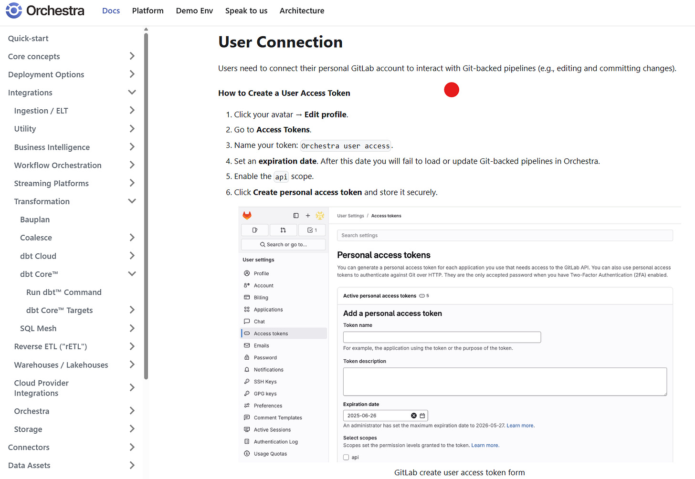Open the expiration date calendar picker
Screen dimensions: 695x479
coord(422,416)
